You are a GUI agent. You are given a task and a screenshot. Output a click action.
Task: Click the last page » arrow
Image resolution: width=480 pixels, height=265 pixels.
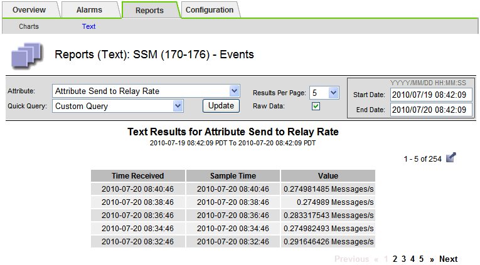point(432,259)
